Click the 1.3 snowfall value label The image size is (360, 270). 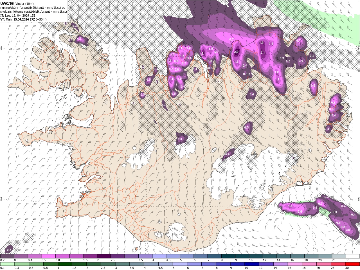[236, 62]
